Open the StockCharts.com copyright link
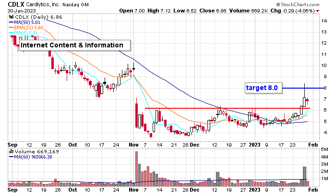 point(298,4)
